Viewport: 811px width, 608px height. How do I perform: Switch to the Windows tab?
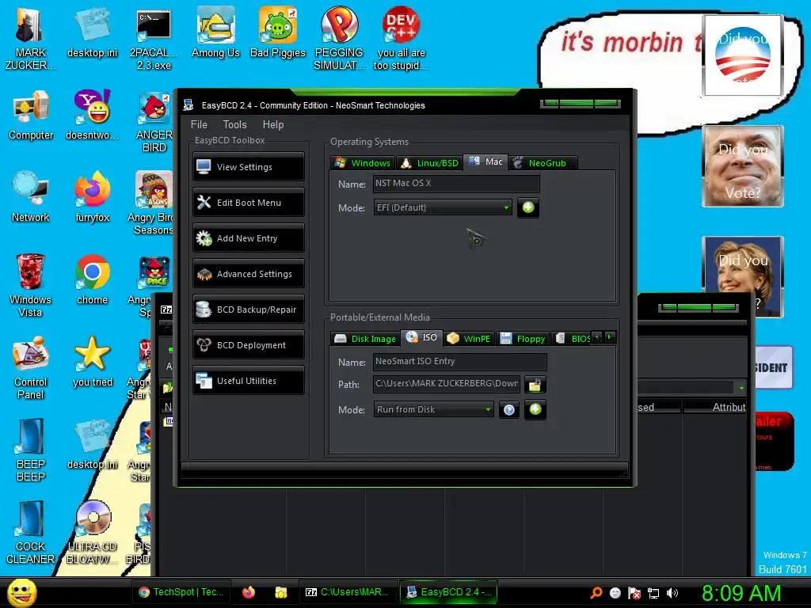(x=363, y=163)
